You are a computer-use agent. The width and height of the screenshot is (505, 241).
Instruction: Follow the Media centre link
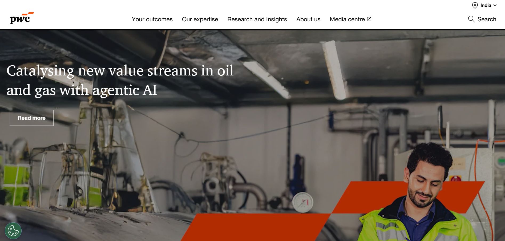[x=347, y=19]
